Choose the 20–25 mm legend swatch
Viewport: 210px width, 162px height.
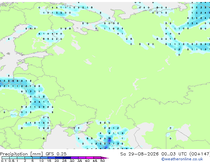click(59, 158)
